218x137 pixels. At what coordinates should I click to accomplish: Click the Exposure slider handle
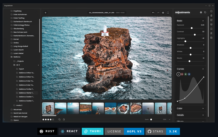[192, 28]
